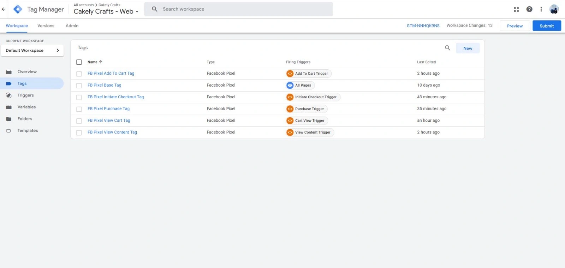Open the help question mark icon

pos(529,10)
